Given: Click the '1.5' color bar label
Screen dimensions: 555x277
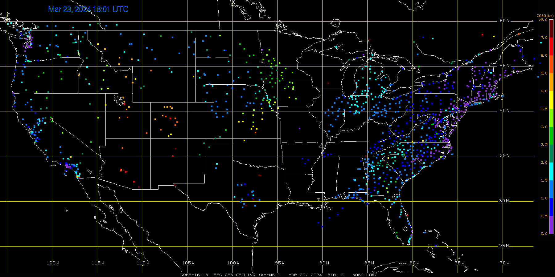Looking at the screenshot, I should pyautogui.click(x=544, y=180).
